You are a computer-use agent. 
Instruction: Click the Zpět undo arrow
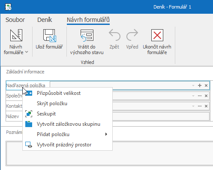(x=114, y=35)
